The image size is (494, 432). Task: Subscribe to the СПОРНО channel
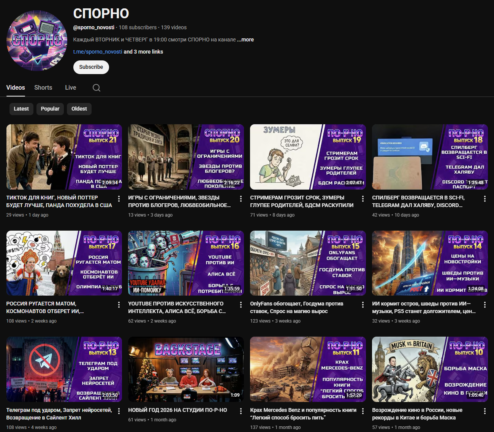point(91,67)
